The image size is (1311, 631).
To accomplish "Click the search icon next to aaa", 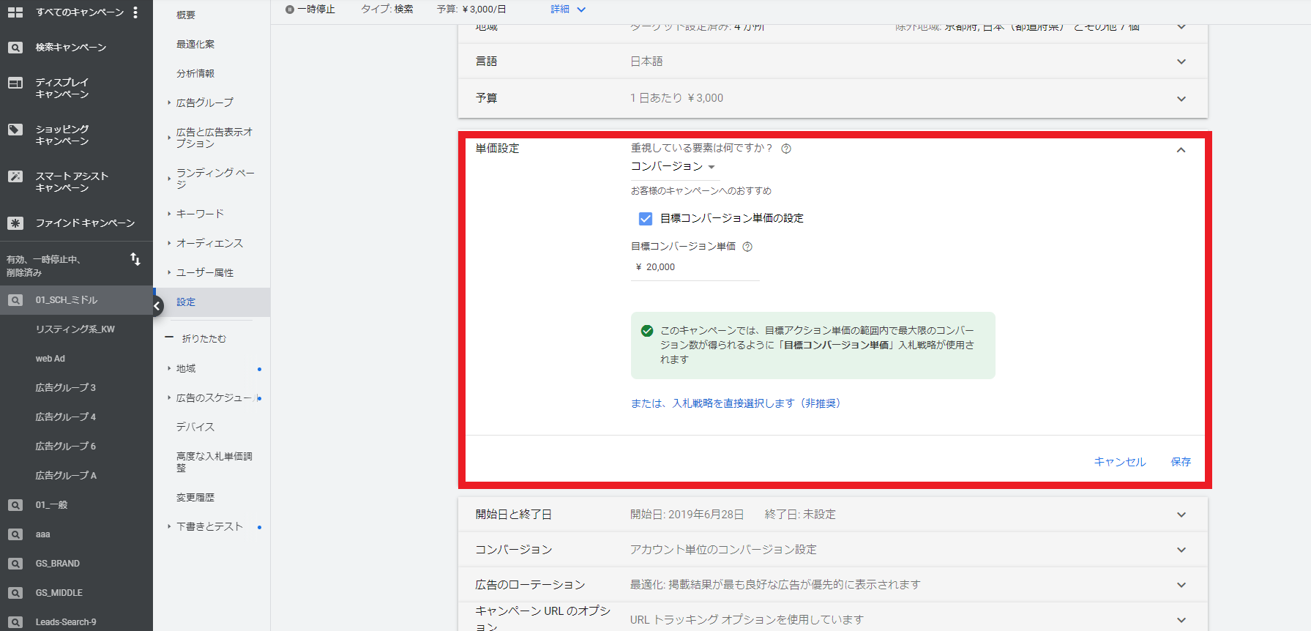I will (x=15, y=534).
